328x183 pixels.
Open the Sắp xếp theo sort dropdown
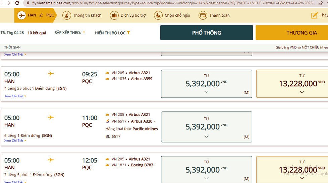pyautogui.click(x=70, y=33)
